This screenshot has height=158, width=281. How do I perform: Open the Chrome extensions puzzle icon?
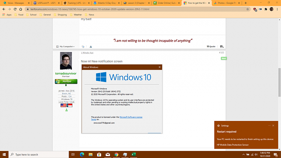pyautogui.click(x=266, y=9)
